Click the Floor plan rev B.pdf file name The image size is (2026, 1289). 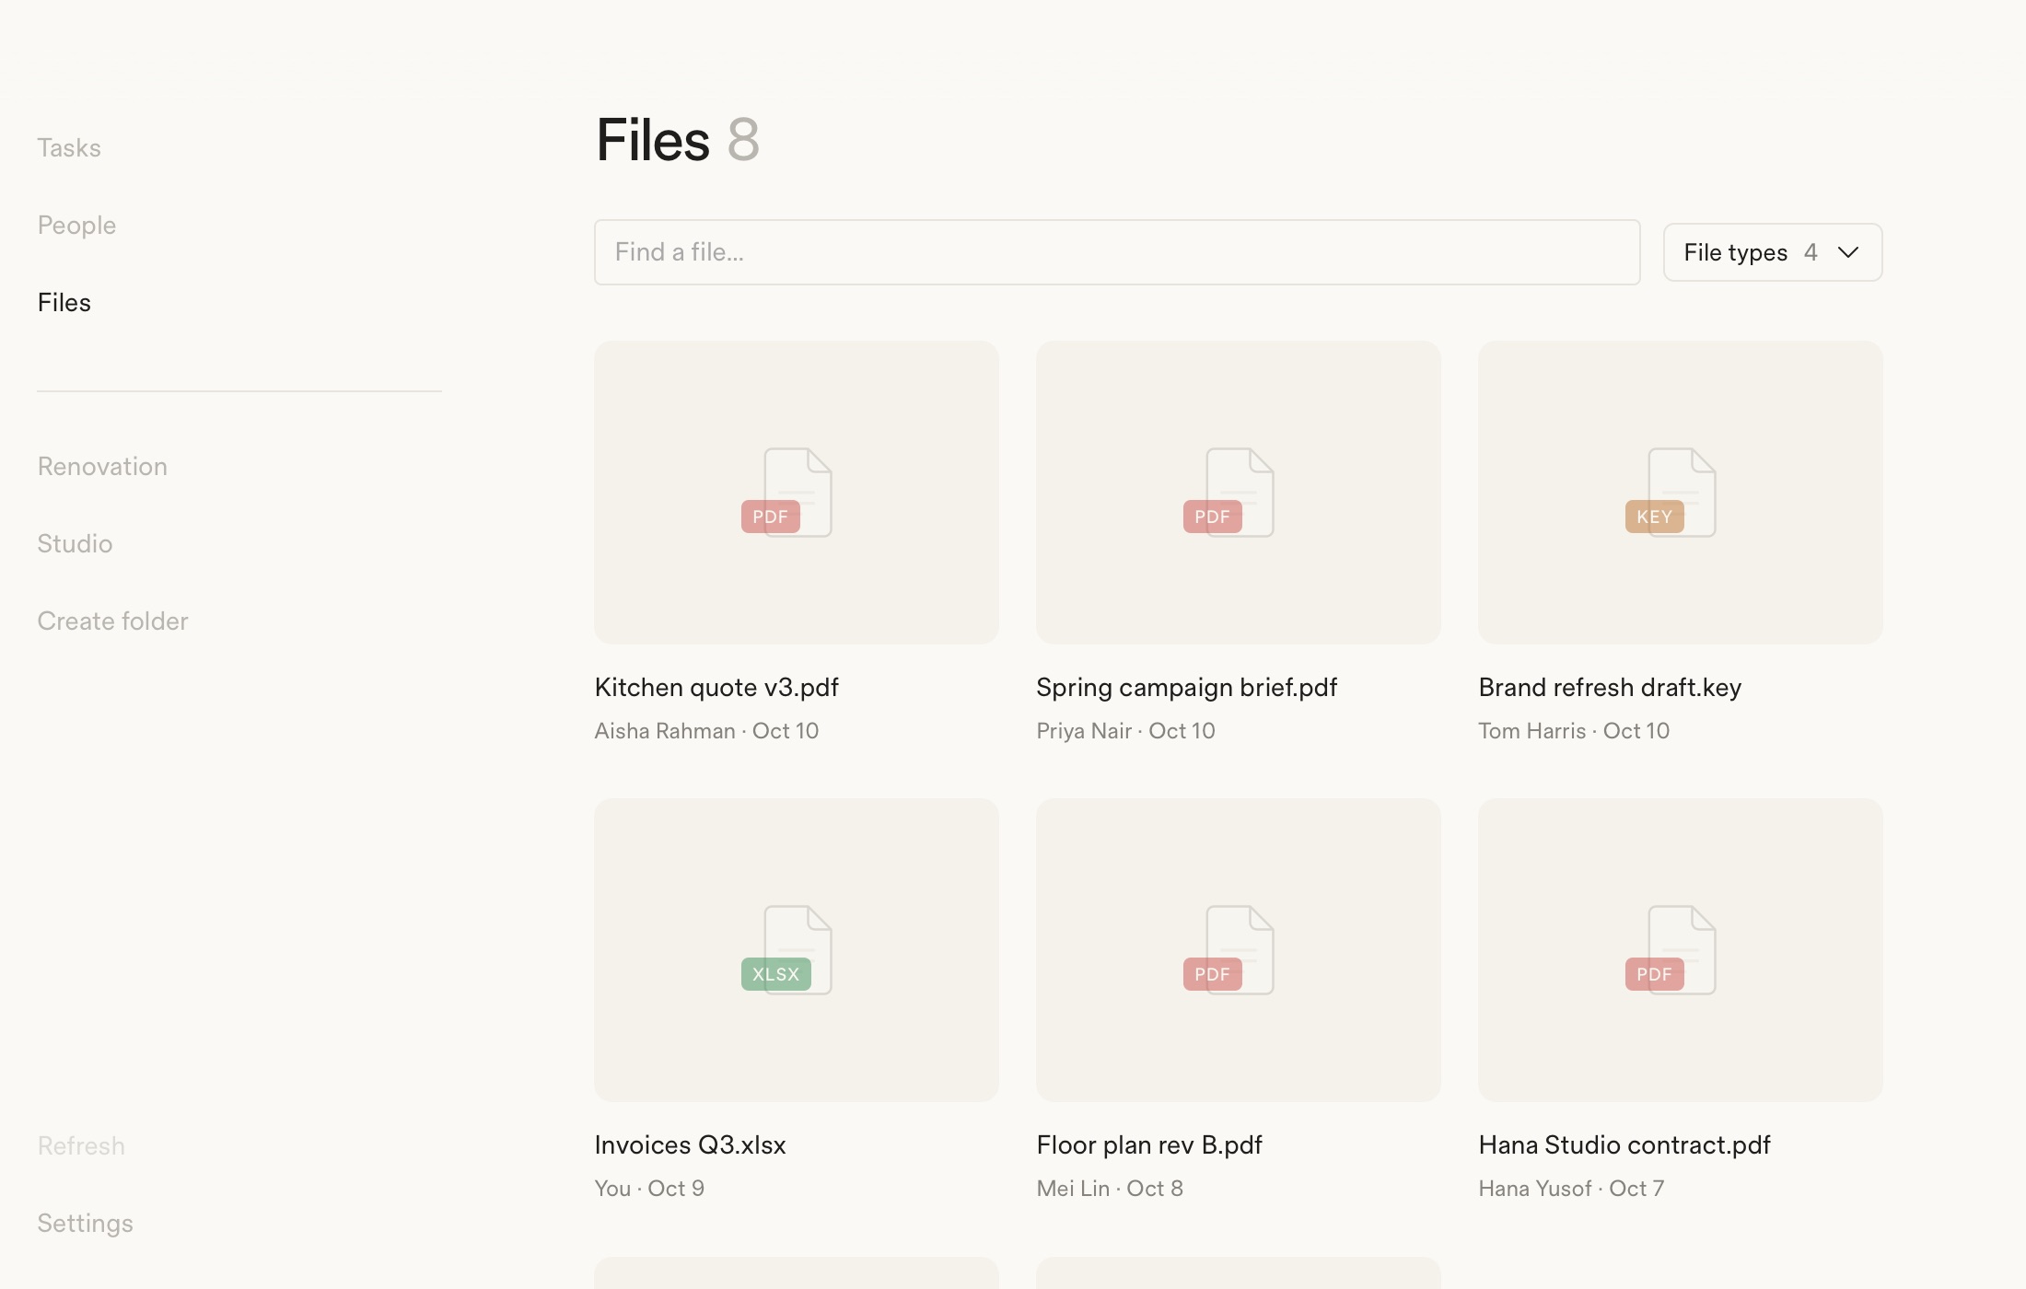pyautogui.click(x=1149, y=1145)
